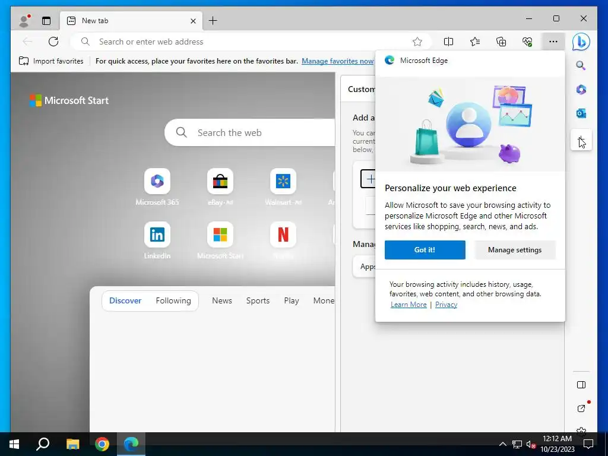Open the notification center icon
The height and width of the screenshot is (456, 608).
click(588, 444)
